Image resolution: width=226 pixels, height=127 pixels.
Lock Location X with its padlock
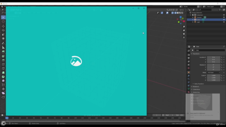[x=221, y=57]
